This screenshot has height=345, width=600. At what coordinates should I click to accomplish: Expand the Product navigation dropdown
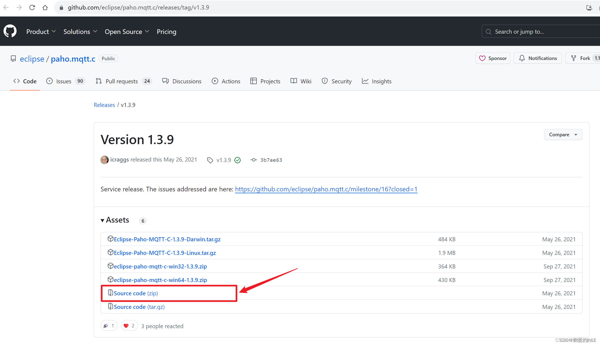click(41, 31)
